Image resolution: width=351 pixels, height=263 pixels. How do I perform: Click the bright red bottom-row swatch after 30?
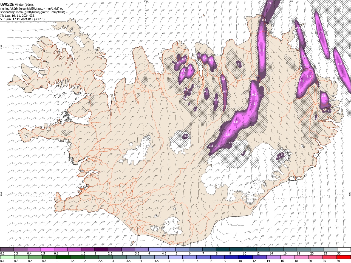tap(344, 257)
